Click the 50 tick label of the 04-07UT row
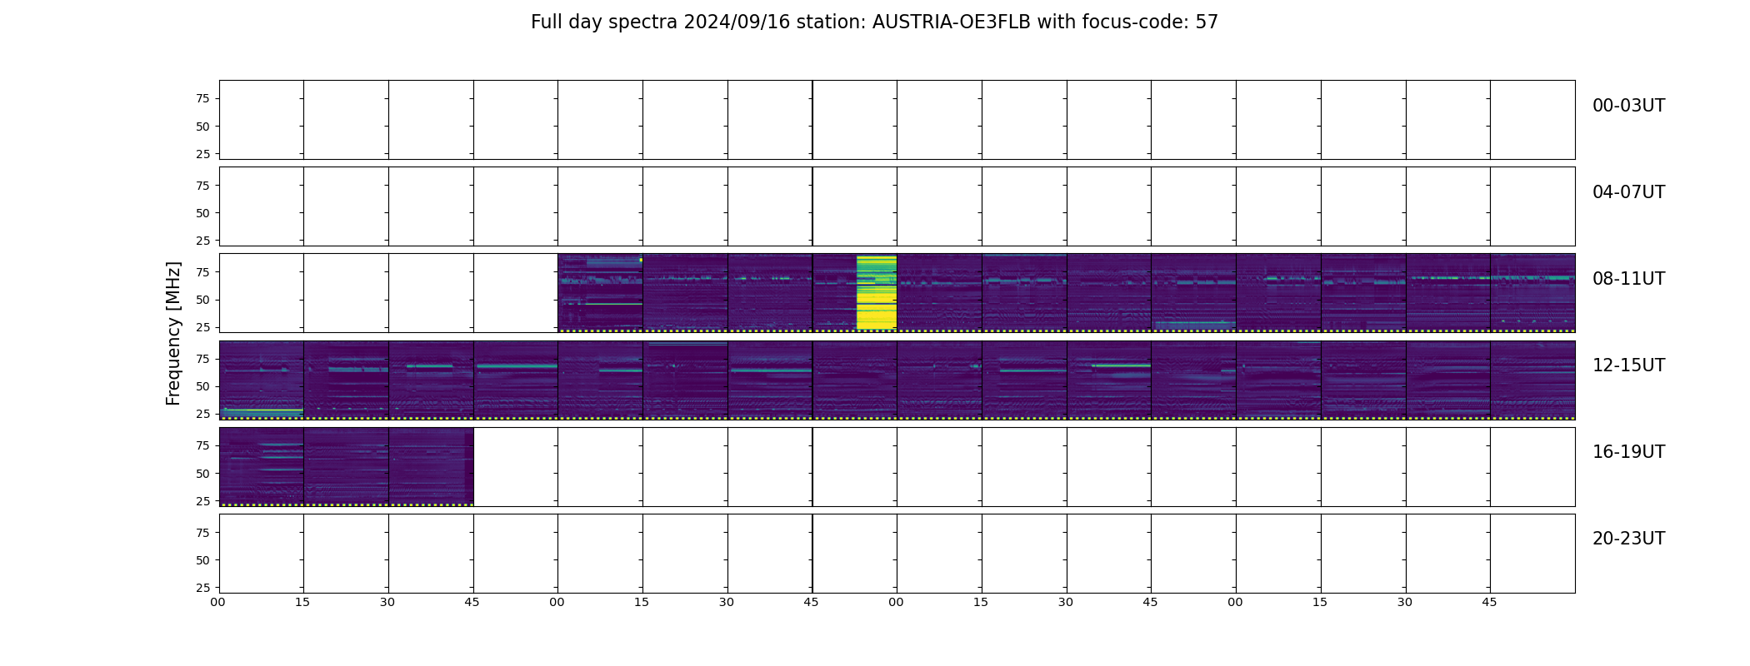The width and height of the screenshot is (1750, 666). tap(202, 213)
